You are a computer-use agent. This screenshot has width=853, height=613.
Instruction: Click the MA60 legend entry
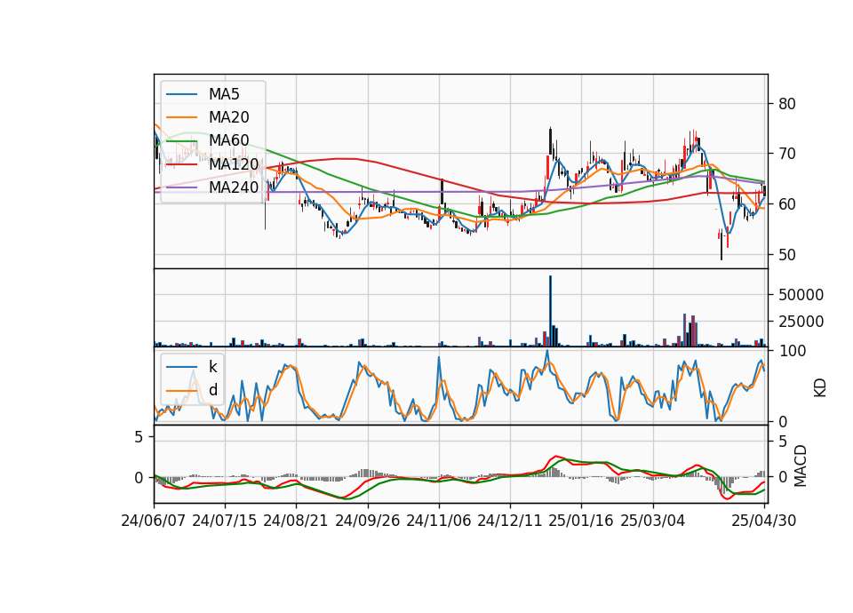[208, 140]
